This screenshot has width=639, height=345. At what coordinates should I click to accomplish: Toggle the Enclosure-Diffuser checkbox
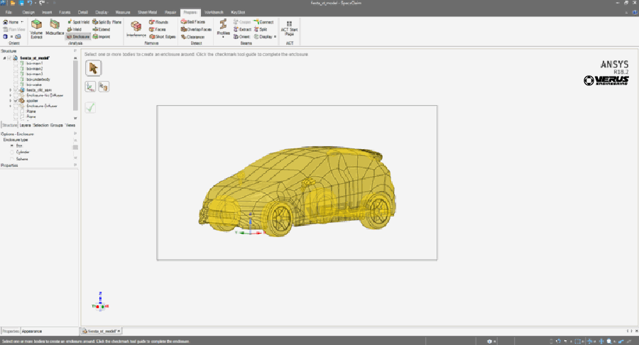[x=16, y=106]
